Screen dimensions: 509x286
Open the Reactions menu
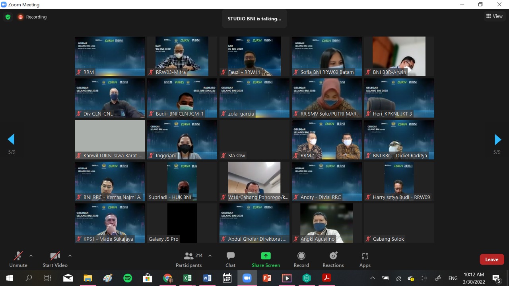(333, 259)
